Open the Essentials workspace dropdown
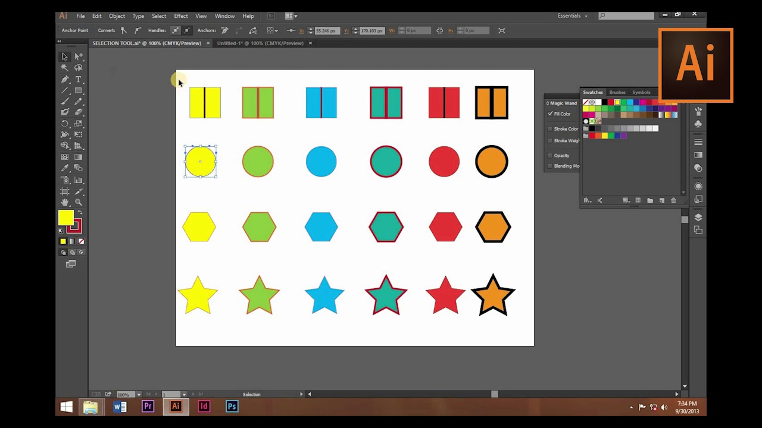 (573, 16)
